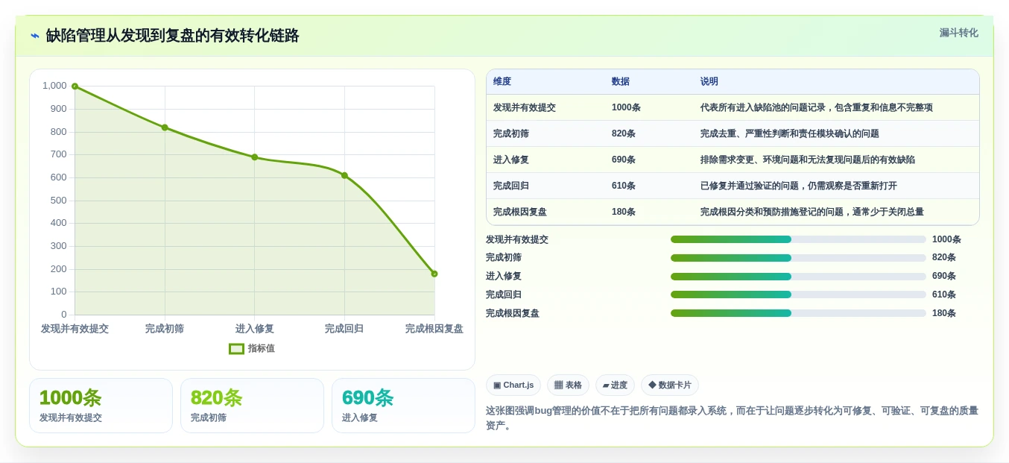Click table cell 完成回归
1009x463 pixels.
pos(511,186)
